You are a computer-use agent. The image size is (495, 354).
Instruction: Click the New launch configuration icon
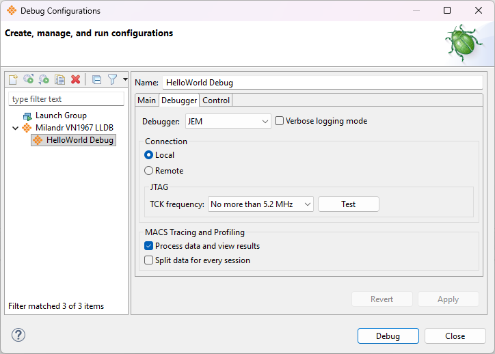pos(13,80)
